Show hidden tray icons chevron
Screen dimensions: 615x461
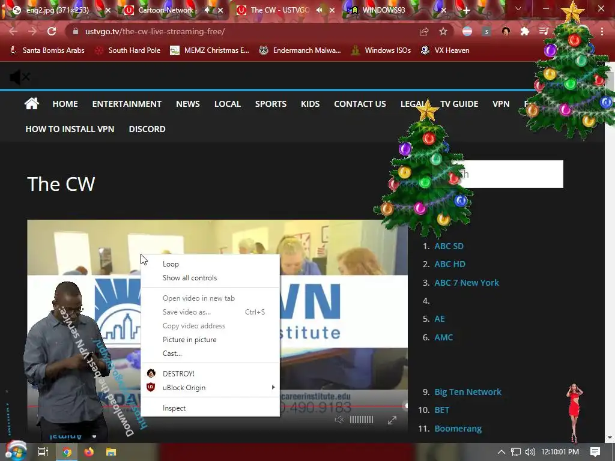click(x=501, y=452)
